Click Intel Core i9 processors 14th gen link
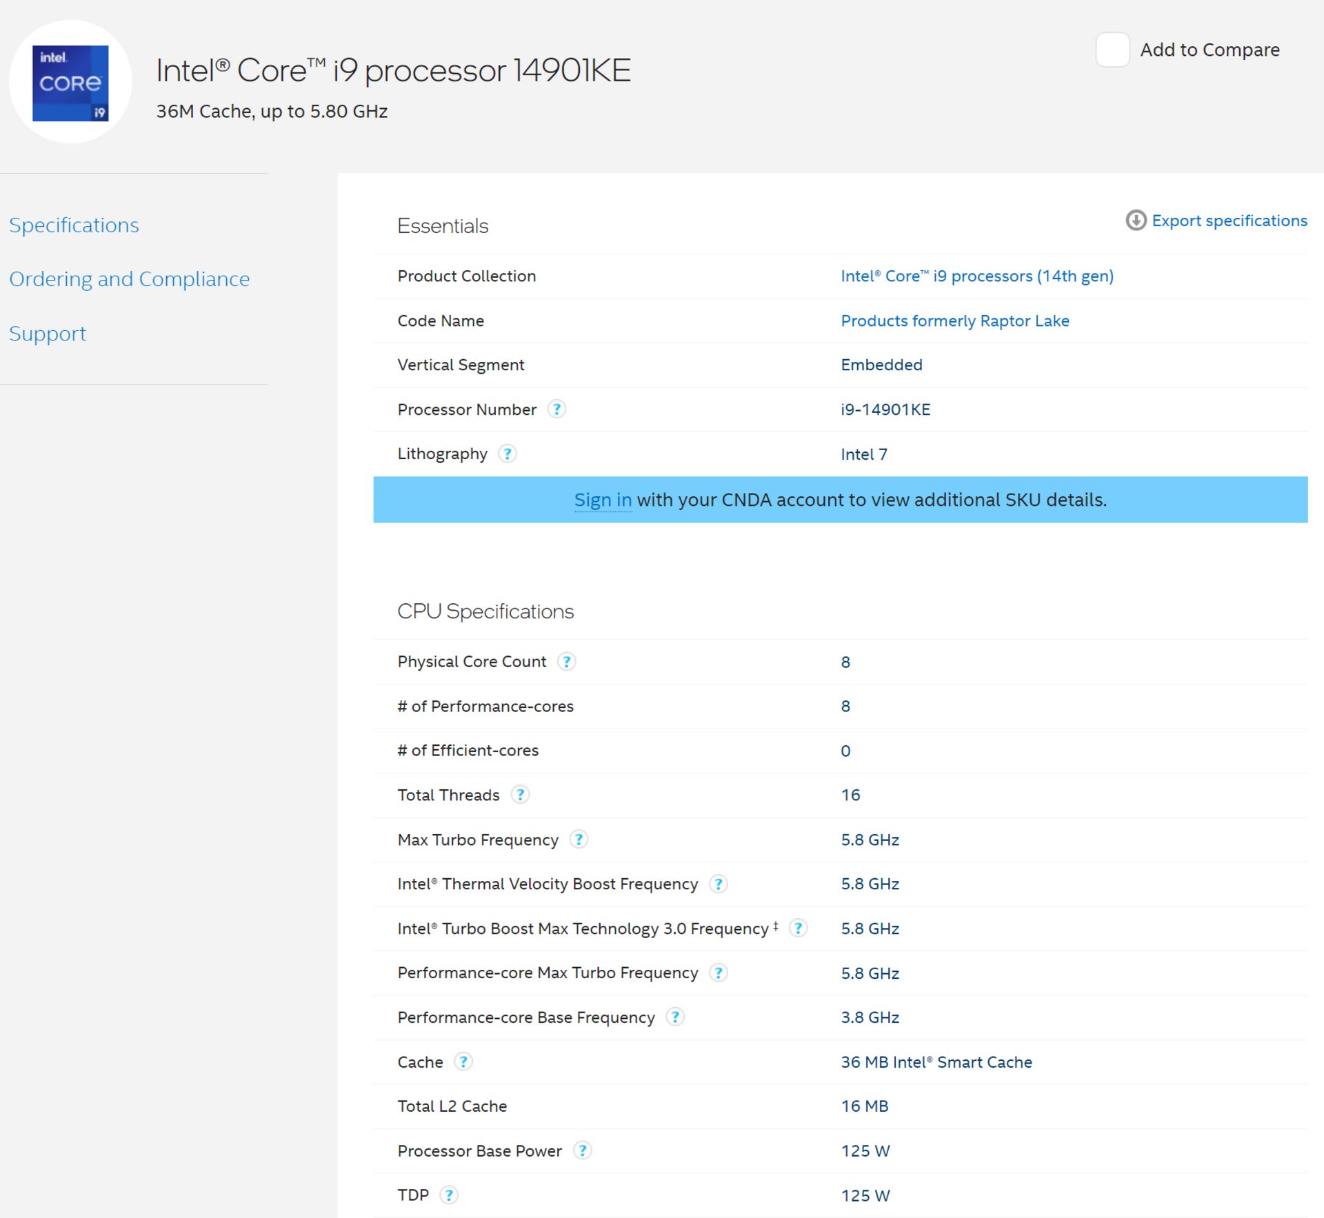The height and width of the screenshot is (1218, 1324). pos(976,276)
